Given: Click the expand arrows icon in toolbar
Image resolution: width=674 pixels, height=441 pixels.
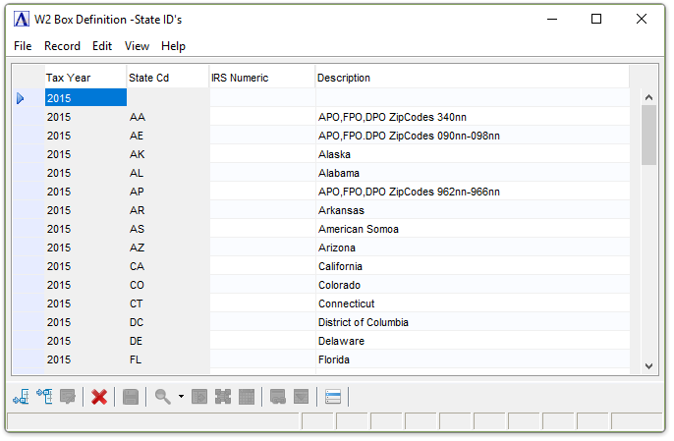Looking at the screenshot, I should 223,397.
